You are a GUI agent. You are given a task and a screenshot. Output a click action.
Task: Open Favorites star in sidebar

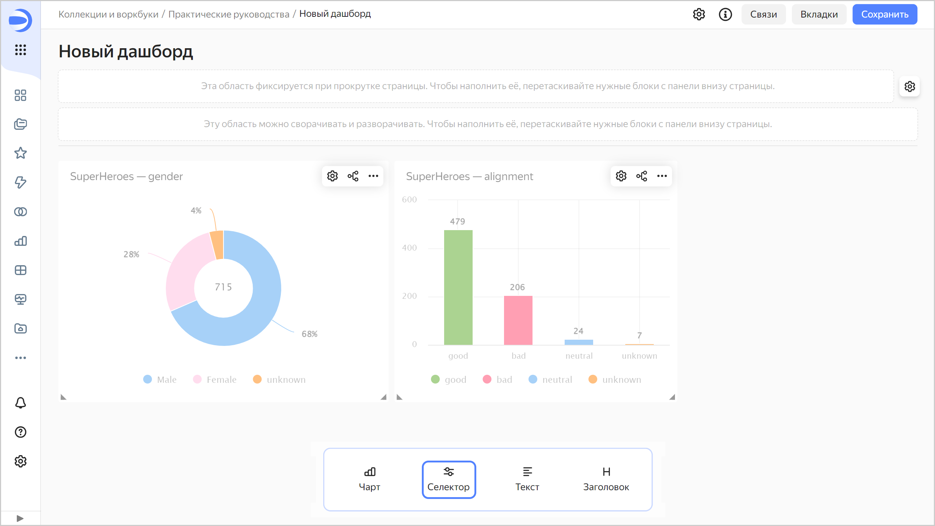20,153
